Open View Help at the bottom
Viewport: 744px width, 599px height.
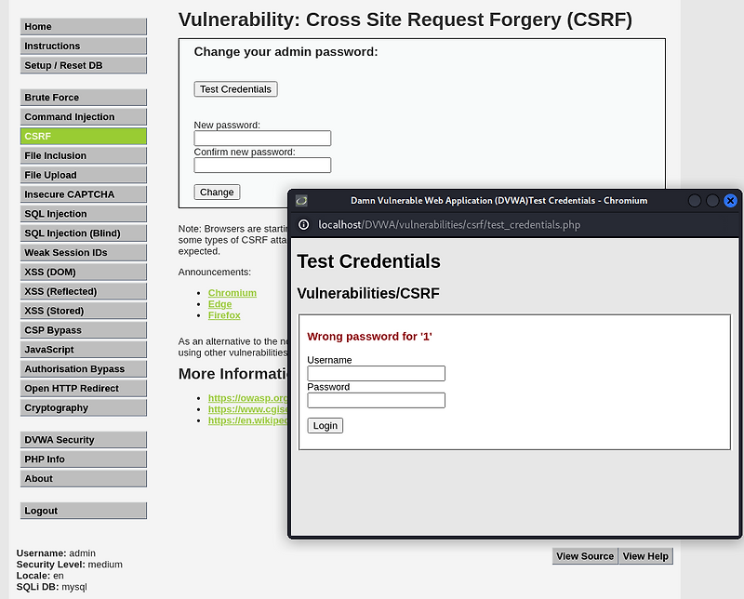[x=645, y=555]
